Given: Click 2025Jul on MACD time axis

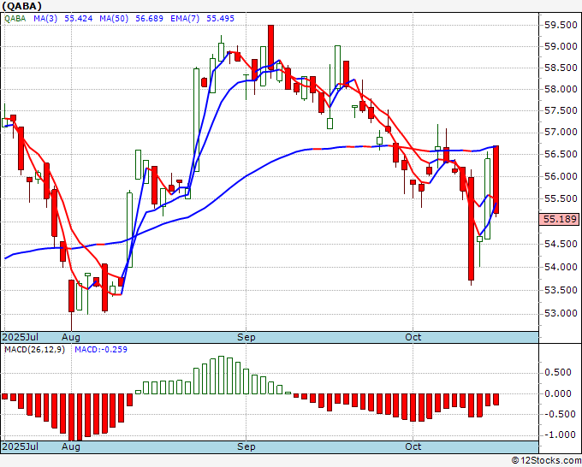Looking at the screenshot, I should [21, 446].
